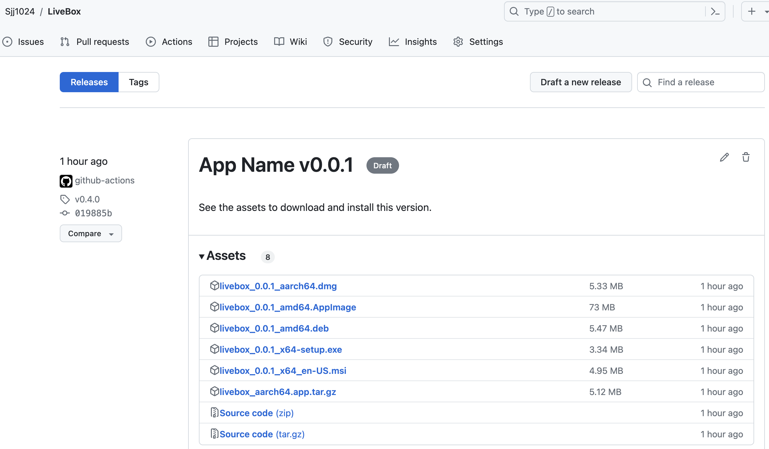
Task: Open the command palette terminal icon
Action: [x=715, y=11]
